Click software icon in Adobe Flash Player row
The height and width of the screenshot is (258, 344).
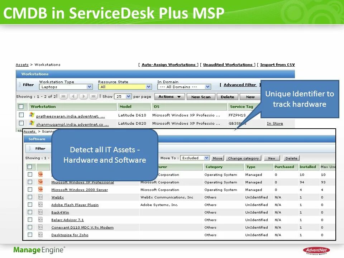(40, 205)
